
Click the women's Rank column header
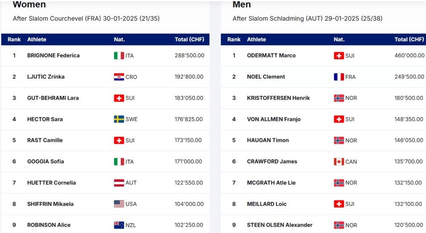14,39
